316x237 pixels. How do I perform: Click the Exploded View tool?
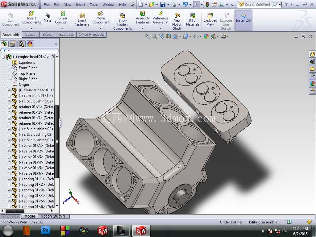pyautogui.click(x=210, y=20)
